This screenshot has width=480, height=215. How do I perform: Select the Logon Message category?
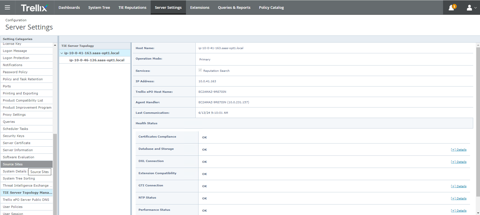(26, 51)
